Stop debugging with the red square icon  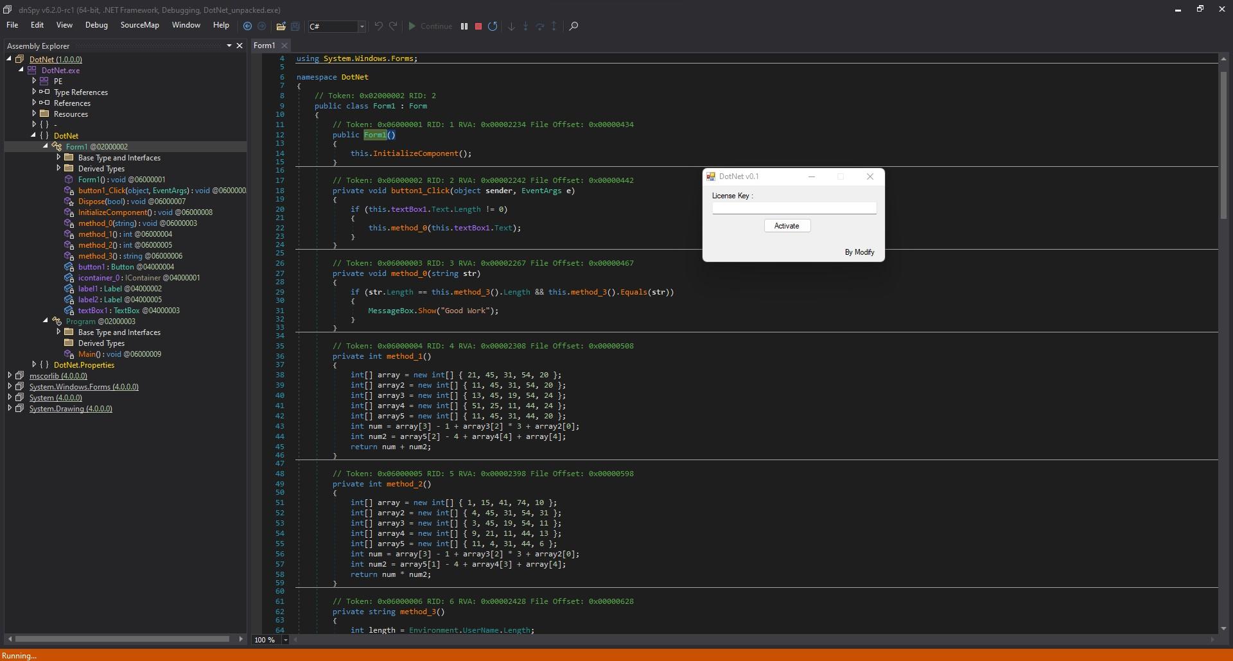point(478,26)
